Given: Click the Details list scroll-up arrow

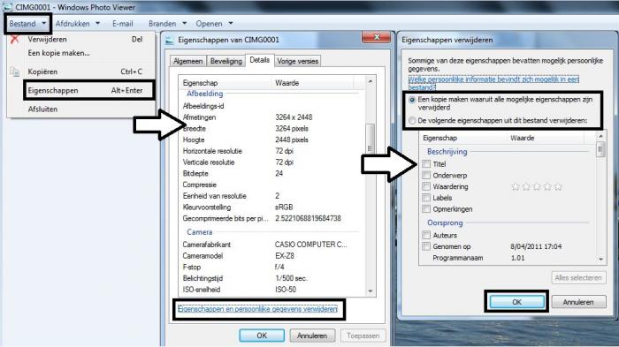Looking at the screenshot, I should [x=371, y=81].
